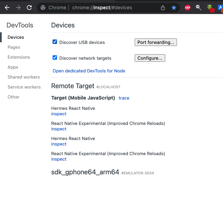Click the browser forward arrow
Image resolution: width=223 pixels, height=197 pixels.
pos(18,8)
